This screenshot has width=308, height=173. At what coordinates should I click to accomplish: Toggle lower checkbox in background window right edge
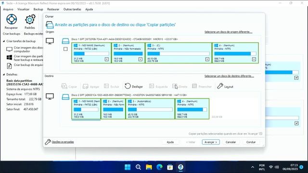296,123
